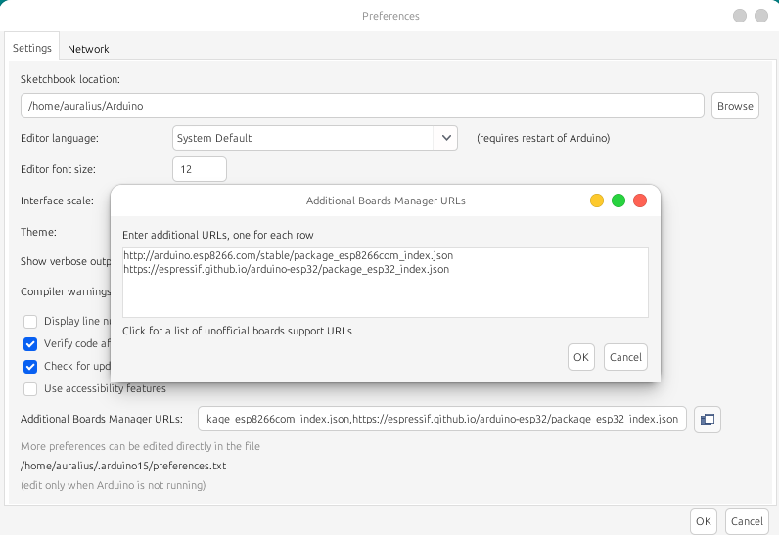
Task: Click the Additional Boards Manager URLs text field
Action: [x=441, y=420]
